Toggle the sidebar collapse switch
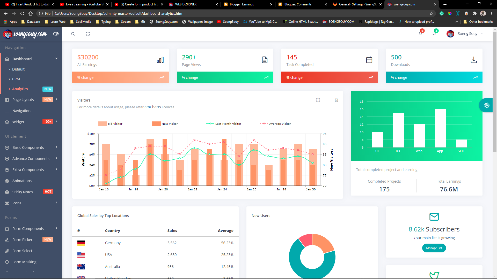The height and width of the screenshot is (279, 497). (x=56, y=34)
